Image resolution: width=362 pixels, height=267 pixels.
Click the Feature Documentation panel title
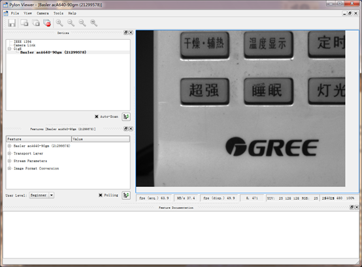click(176, 208)
